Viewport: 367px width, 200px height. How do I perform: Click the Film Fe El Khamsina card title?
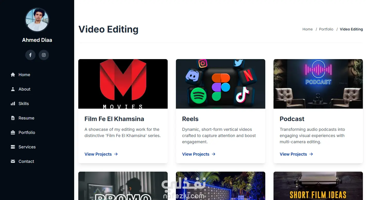(x=114, y=119)
